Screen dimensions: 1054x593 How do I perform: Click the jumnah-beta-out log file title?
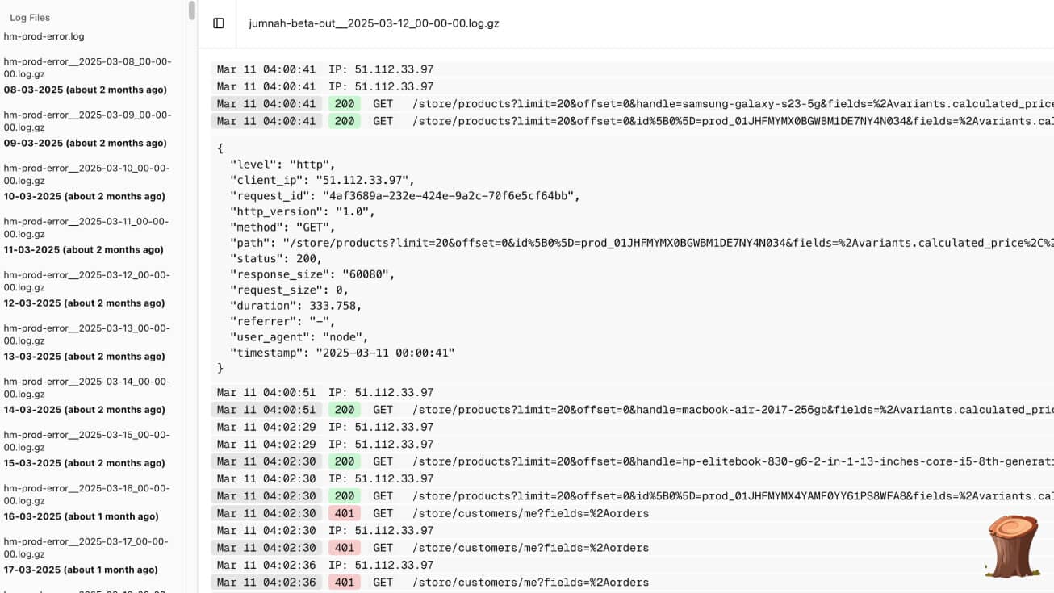(x=374, y=23)
